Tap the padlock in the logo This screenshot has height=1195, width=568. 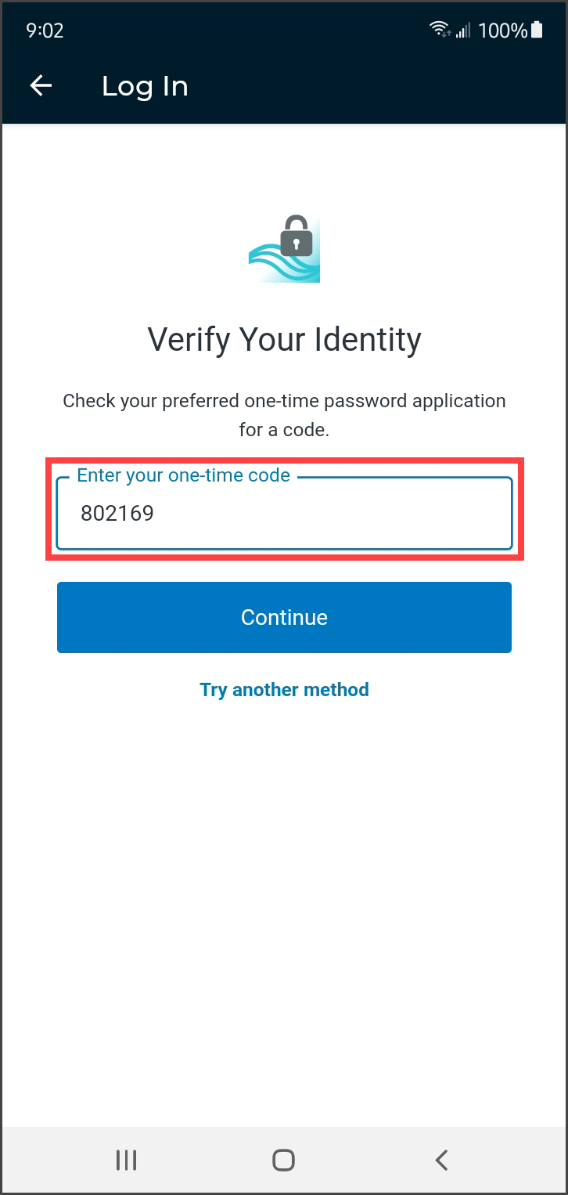296,236
